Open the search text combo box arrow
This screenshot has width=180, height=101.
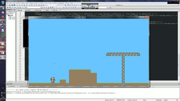point(41,8)
